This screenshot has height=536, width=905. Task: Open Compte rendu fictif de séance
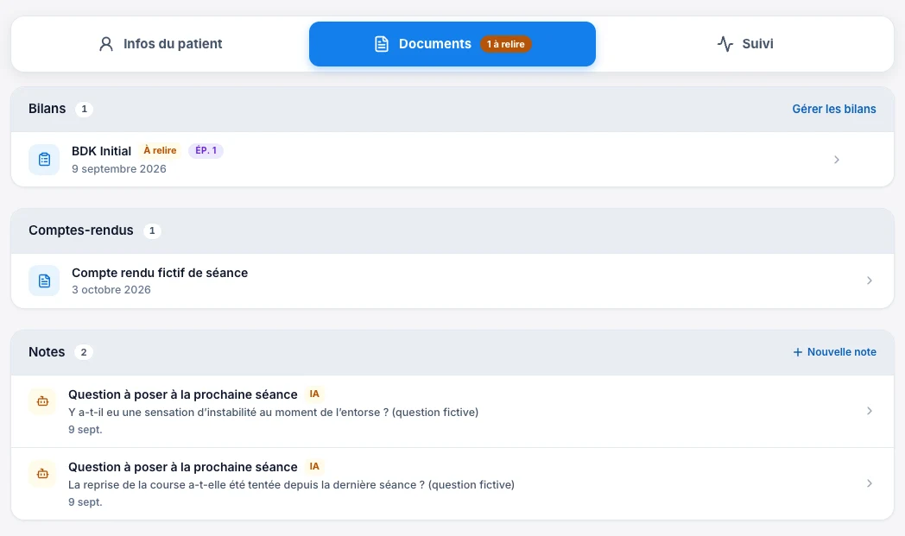pos(452,281)
